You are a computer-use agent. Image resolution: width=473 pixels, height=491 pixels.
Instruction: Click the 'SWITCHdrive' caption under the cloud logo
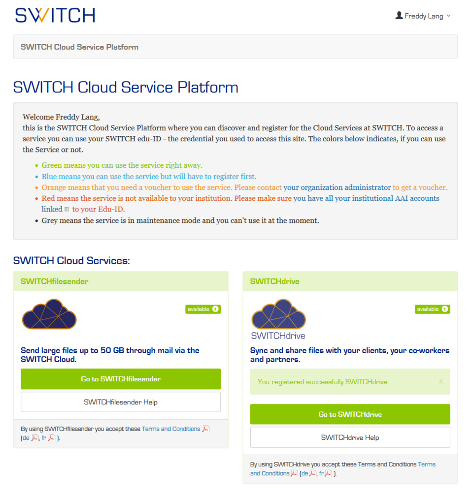pos(278,336)
